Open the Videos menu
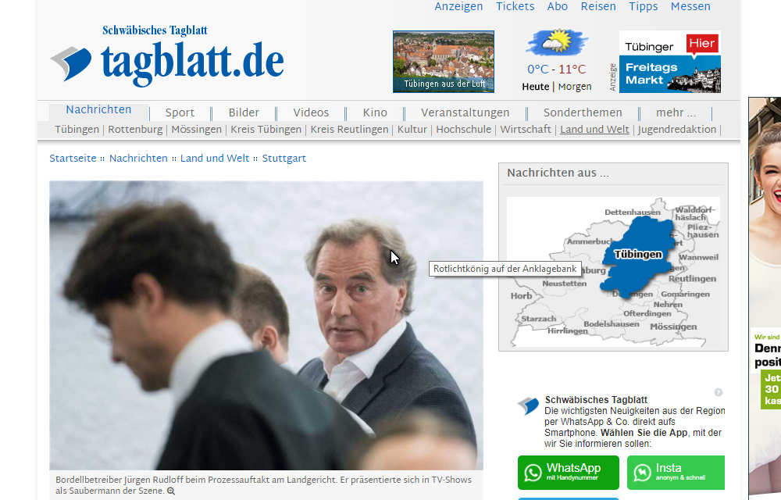The image size is (781, 500). [x=311, y=113]
